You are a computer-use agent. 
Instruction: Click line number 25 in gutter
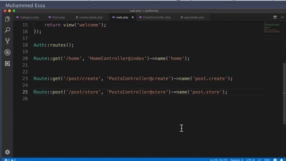25,92
